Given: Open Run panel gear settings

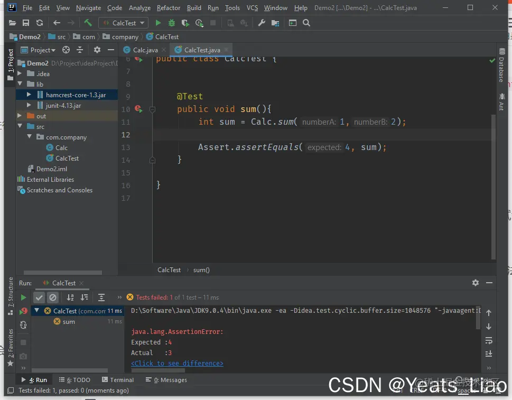Looking at the screenshot, I should click(476, 283).
